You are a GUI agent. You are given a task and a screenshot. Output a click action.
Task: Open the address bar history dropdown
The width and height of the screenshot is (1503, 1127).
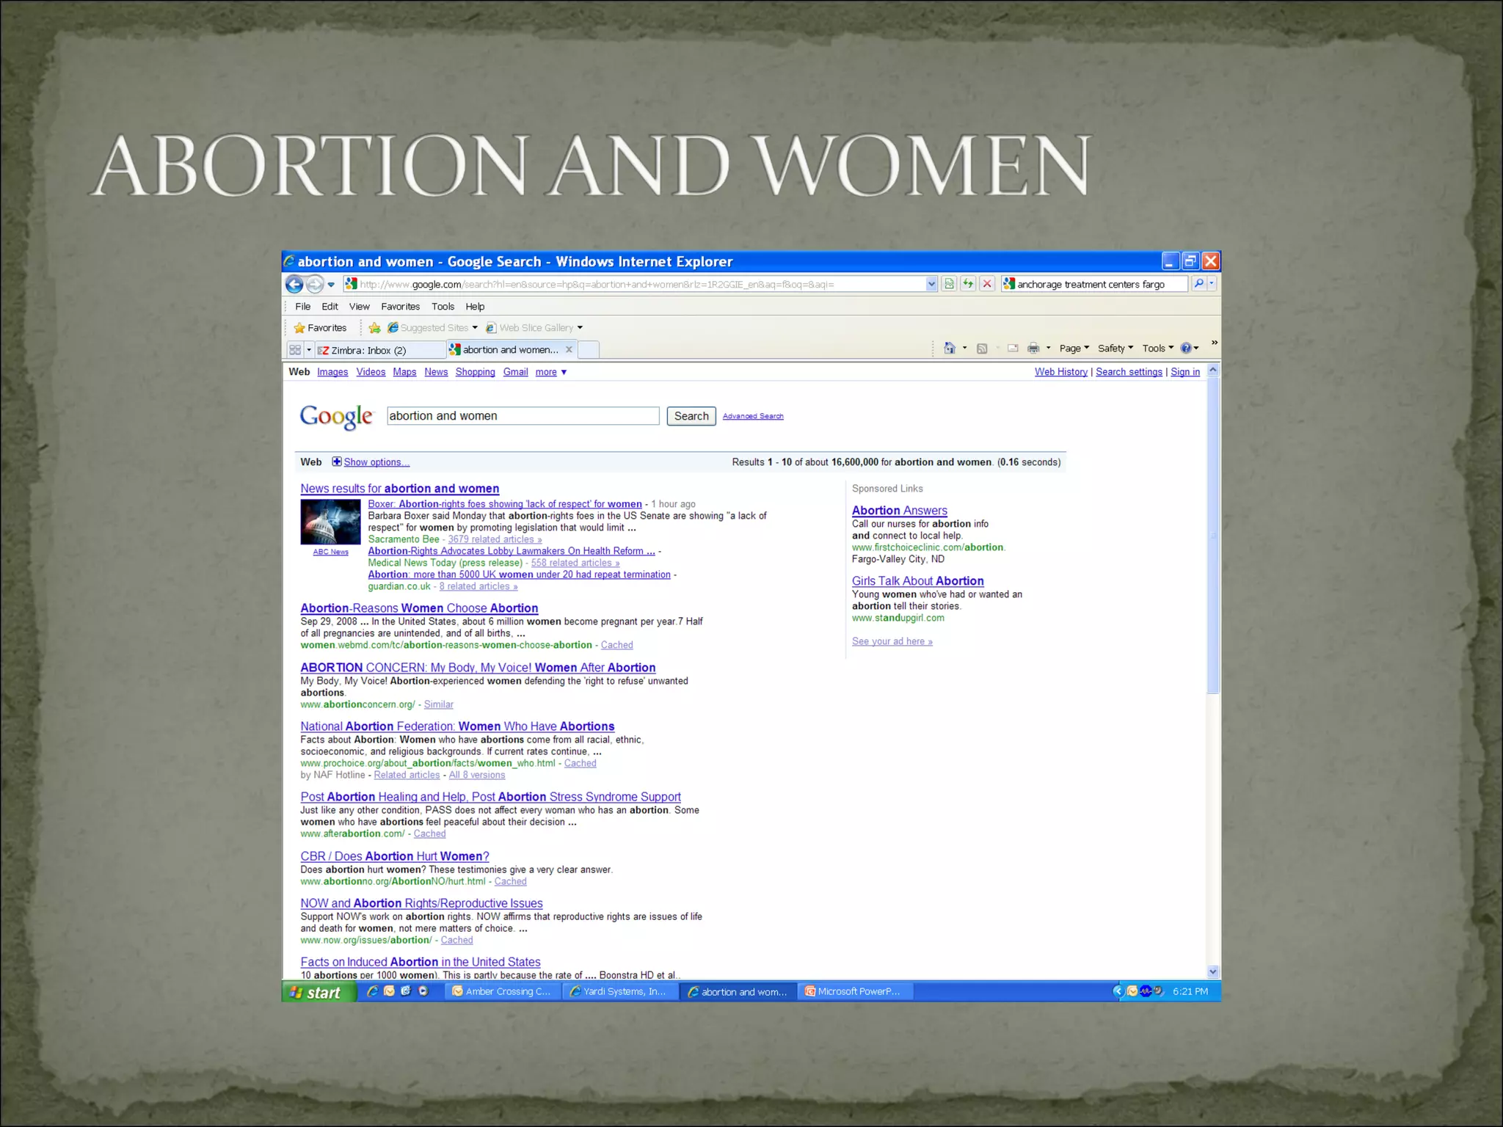click(931, 284)
